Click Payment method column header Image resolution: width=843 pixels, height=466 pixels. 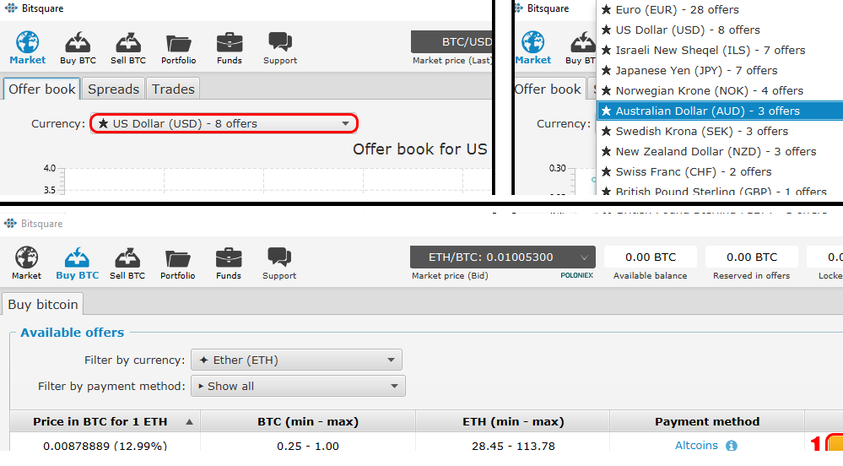pos(707,421)
